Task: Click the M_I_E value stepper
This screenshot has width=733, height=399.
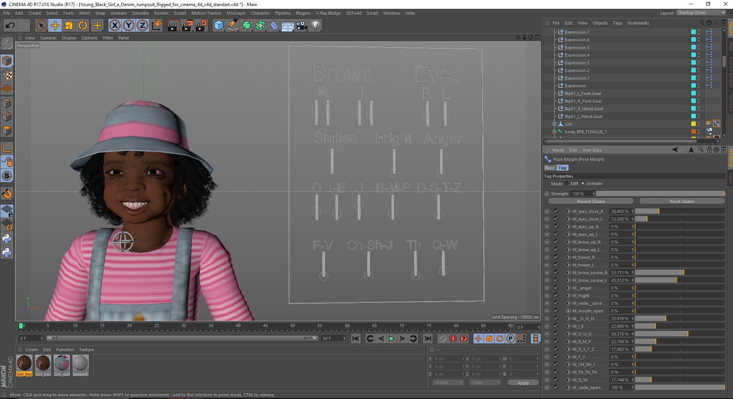Action: click(x=633, y=326)
